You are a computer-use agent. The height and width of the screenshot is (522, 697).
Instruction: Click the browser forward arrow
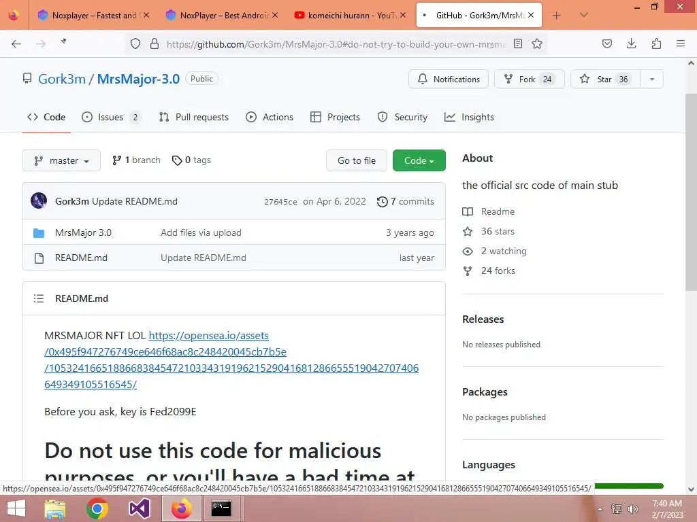coord(41,43)
